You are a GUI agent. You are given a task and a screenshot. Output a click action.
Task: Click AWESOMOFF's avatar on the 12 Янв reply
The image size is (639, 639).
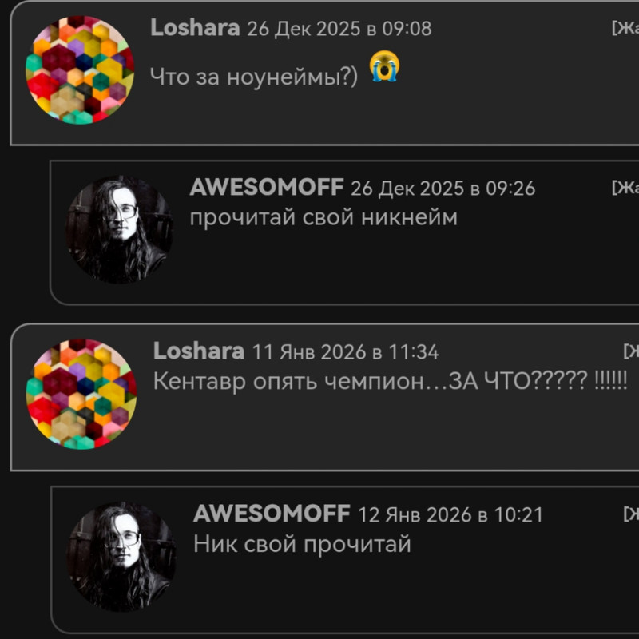(121, 556)
